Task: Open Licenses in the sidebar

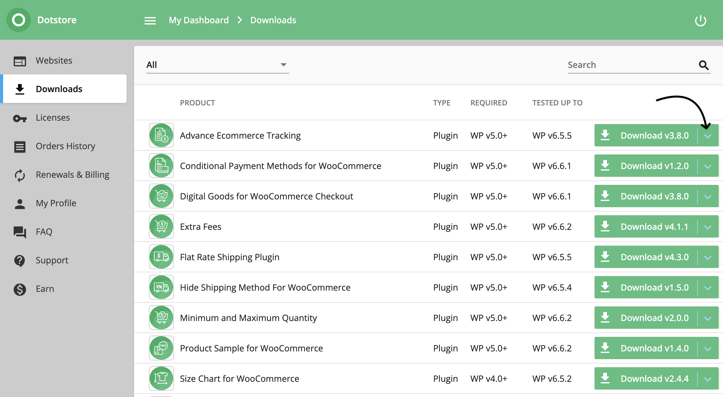Action: coord(63,118)
